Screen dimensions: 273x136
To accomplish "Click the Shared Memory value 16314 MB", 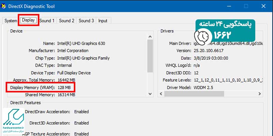I will [x=66, y=95].
